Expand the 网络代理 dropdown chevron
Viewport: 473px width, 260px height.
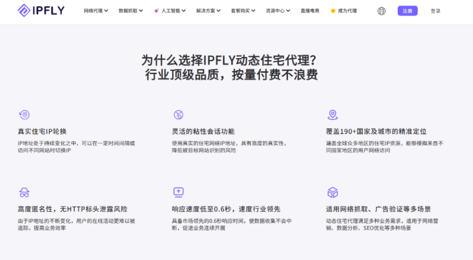[106, 11]
